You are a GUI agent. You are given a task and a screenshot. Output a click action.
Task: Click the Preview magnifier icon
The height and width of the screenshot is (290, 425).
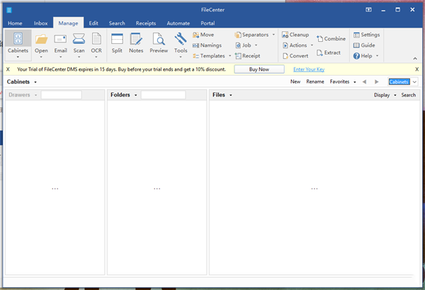click(159, 39)
